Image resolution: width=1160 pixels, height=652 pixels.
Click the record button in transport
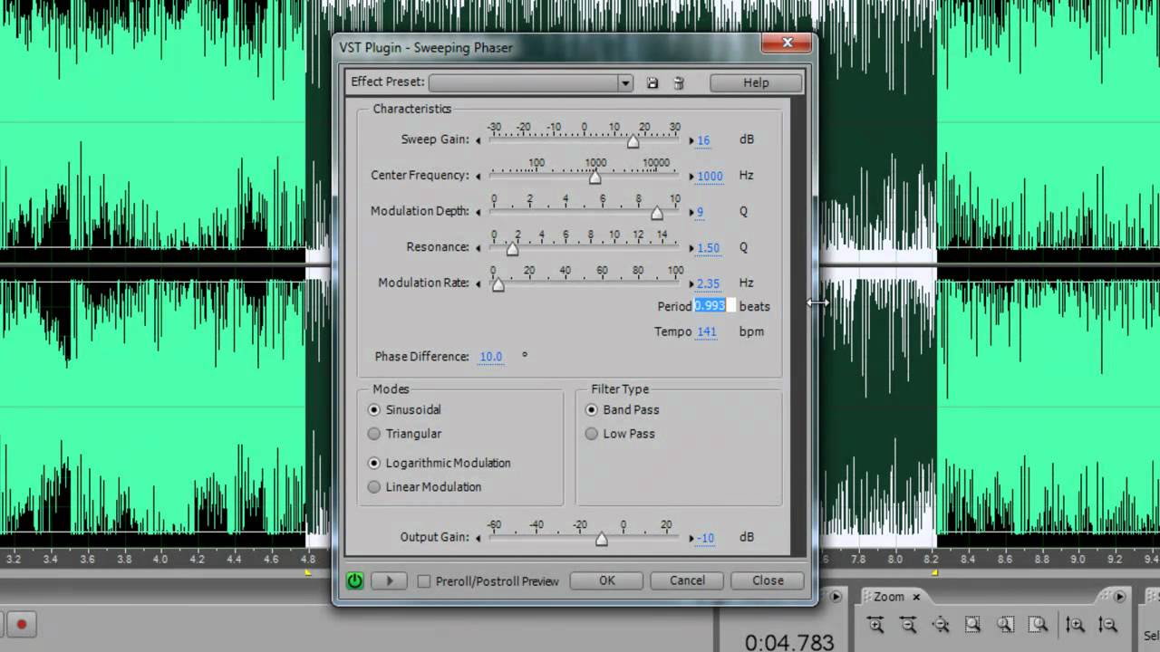(x=21, y=624)
